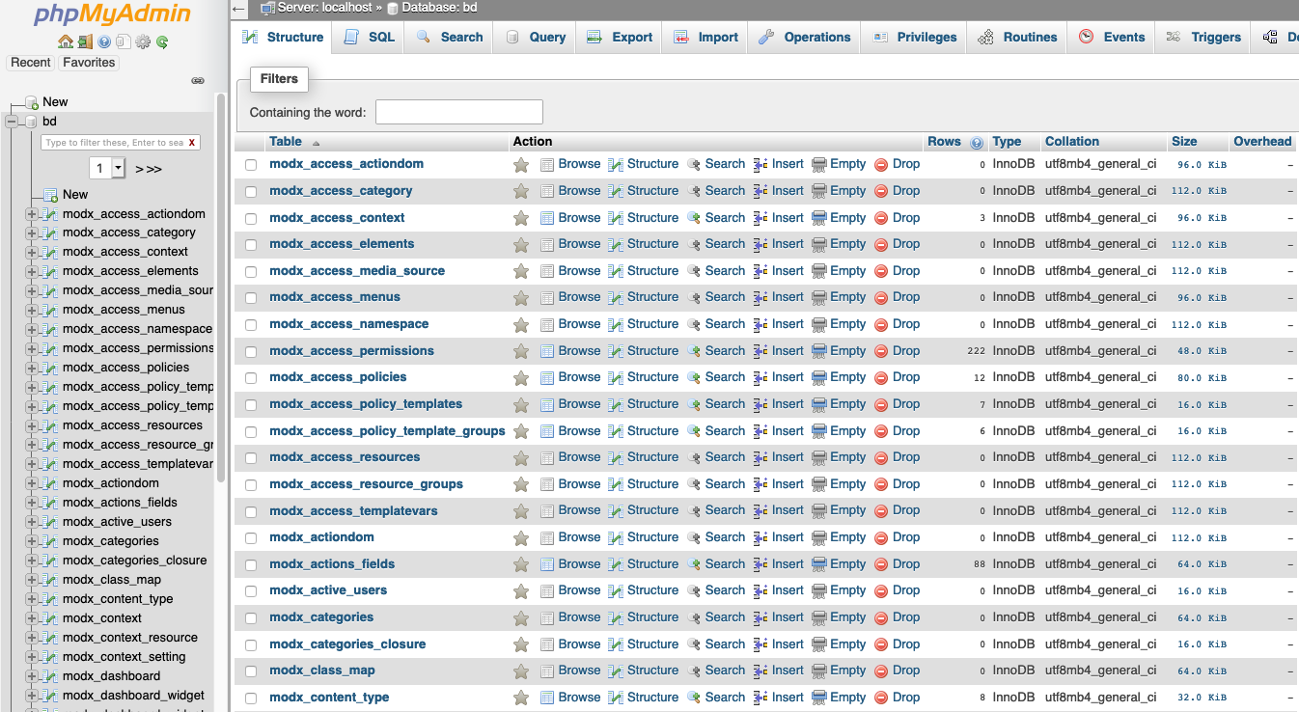This screenshot has width=1299, height=712.
Task: Check the modx_access_media_source row checkbox
Action: pyautogui.click(x=251, y=271)
